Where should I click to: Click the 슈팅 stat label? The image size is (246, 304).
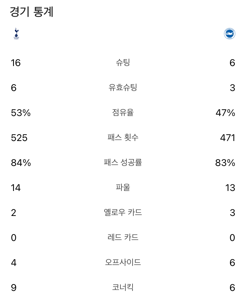123,63
